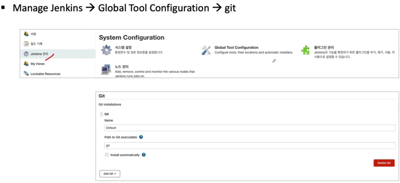Open the 사람 sidebar link
Viewport: 400px width, 183px height.
(x=33, y=34)
